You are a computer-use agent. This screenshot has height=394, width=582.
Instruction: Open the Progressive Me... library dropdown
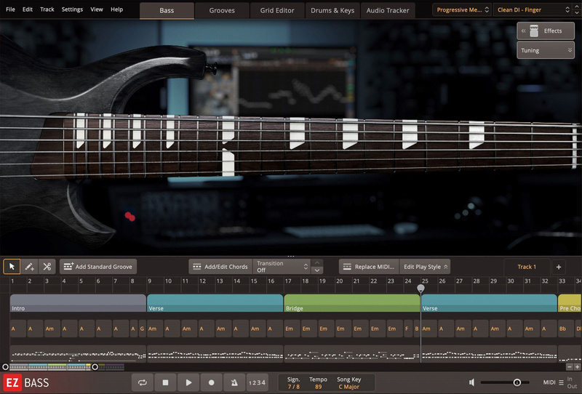463,10
